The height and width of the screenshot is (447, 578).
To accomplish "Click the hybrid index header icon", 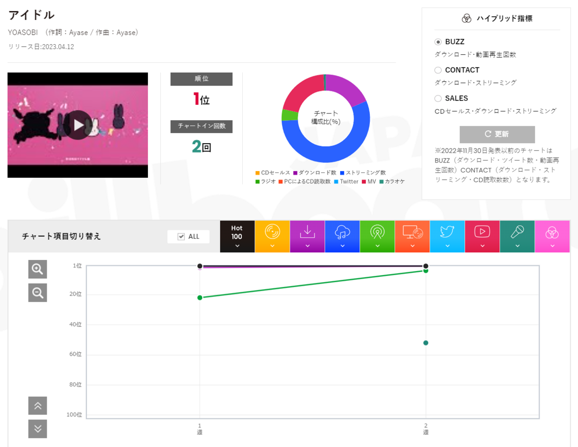I will [466, 19].
